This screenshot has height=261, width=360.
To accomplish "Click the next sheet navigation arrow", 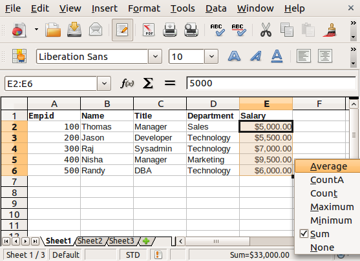I will pos(25,241).
